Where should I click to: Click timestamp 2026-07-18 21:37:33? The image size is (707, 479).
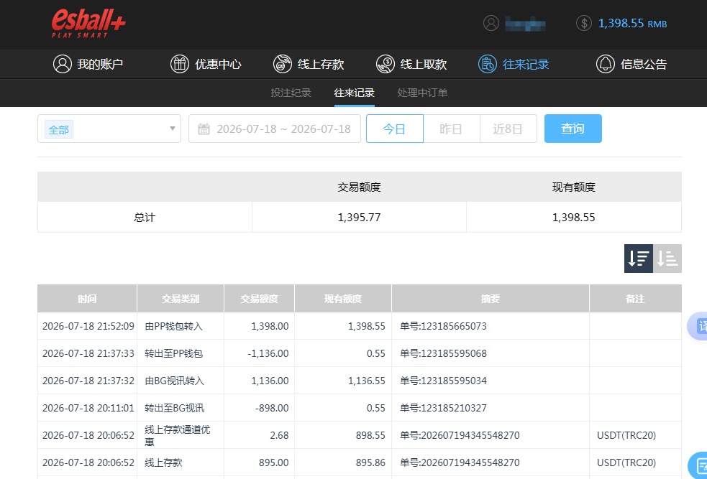[x=88, y=353]
